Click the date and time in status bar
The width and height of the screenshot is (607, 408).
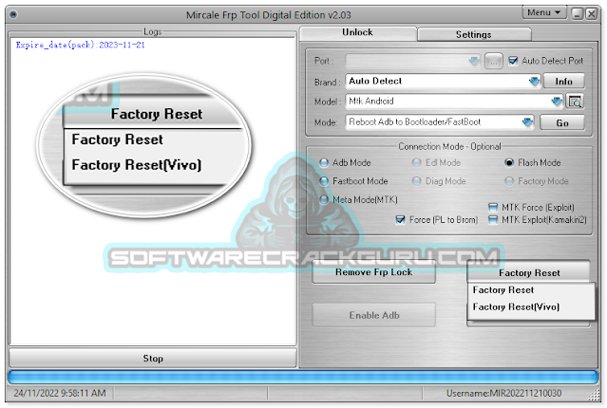[60, 394]
